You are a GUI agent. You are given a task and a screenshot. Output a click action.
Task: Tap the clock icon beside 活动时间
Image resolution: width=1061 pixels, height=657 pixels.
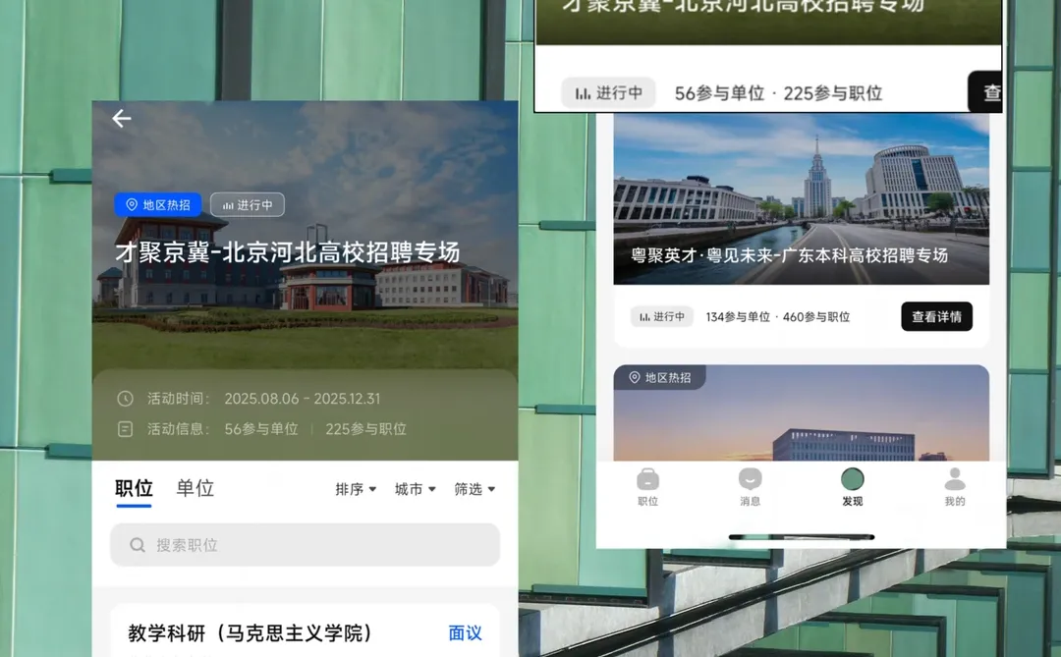point(125,399)
